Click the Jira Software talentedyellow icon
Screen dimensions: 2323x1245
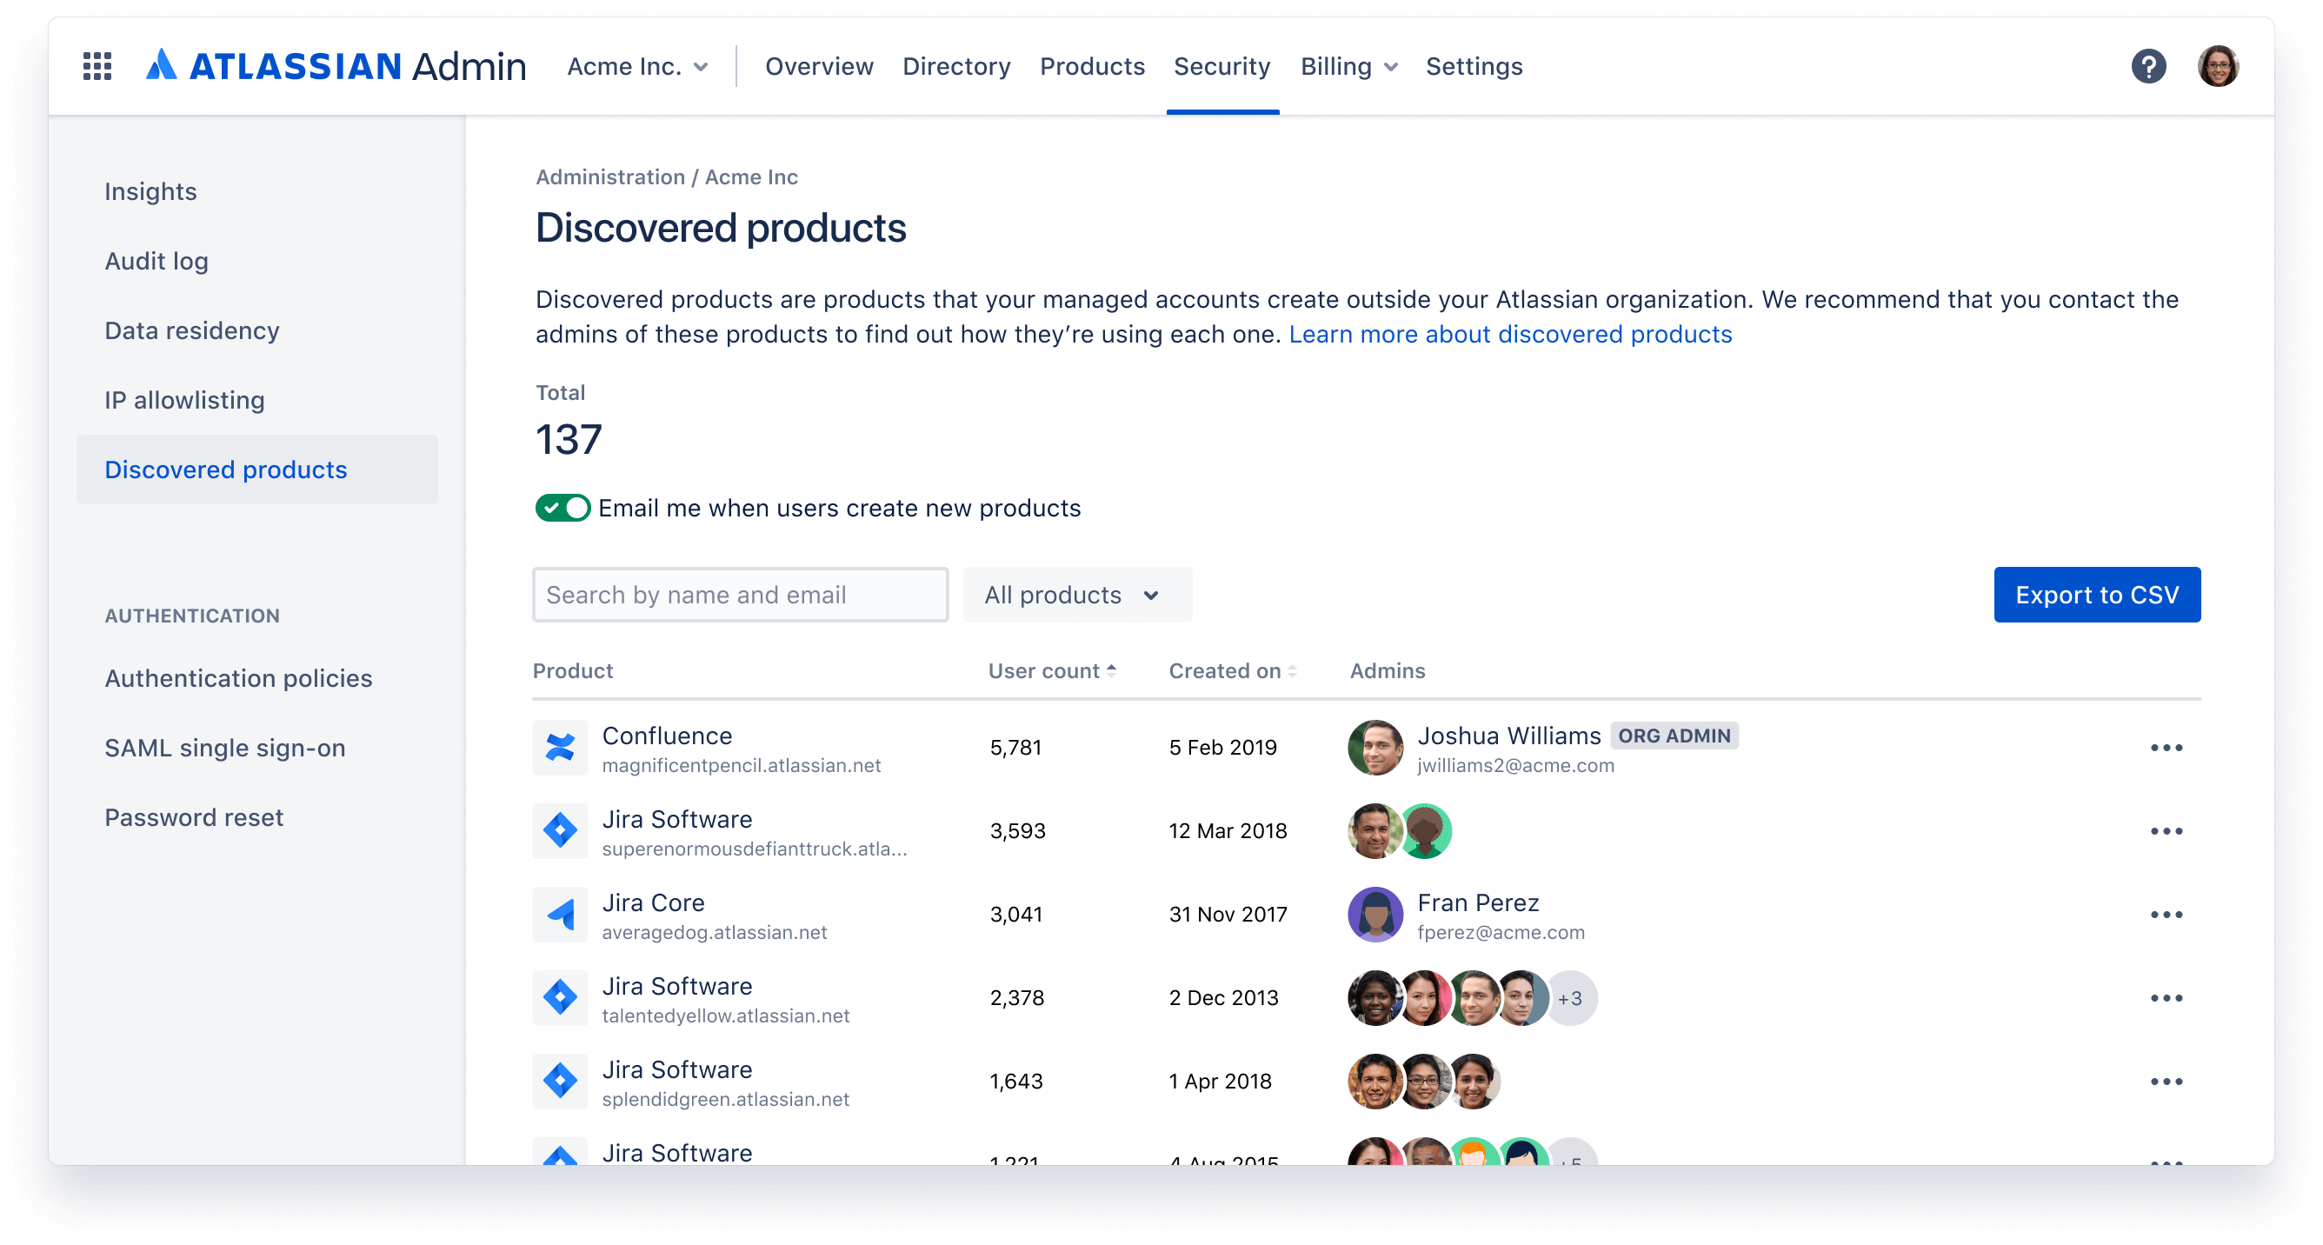click(x=561, y=999)
